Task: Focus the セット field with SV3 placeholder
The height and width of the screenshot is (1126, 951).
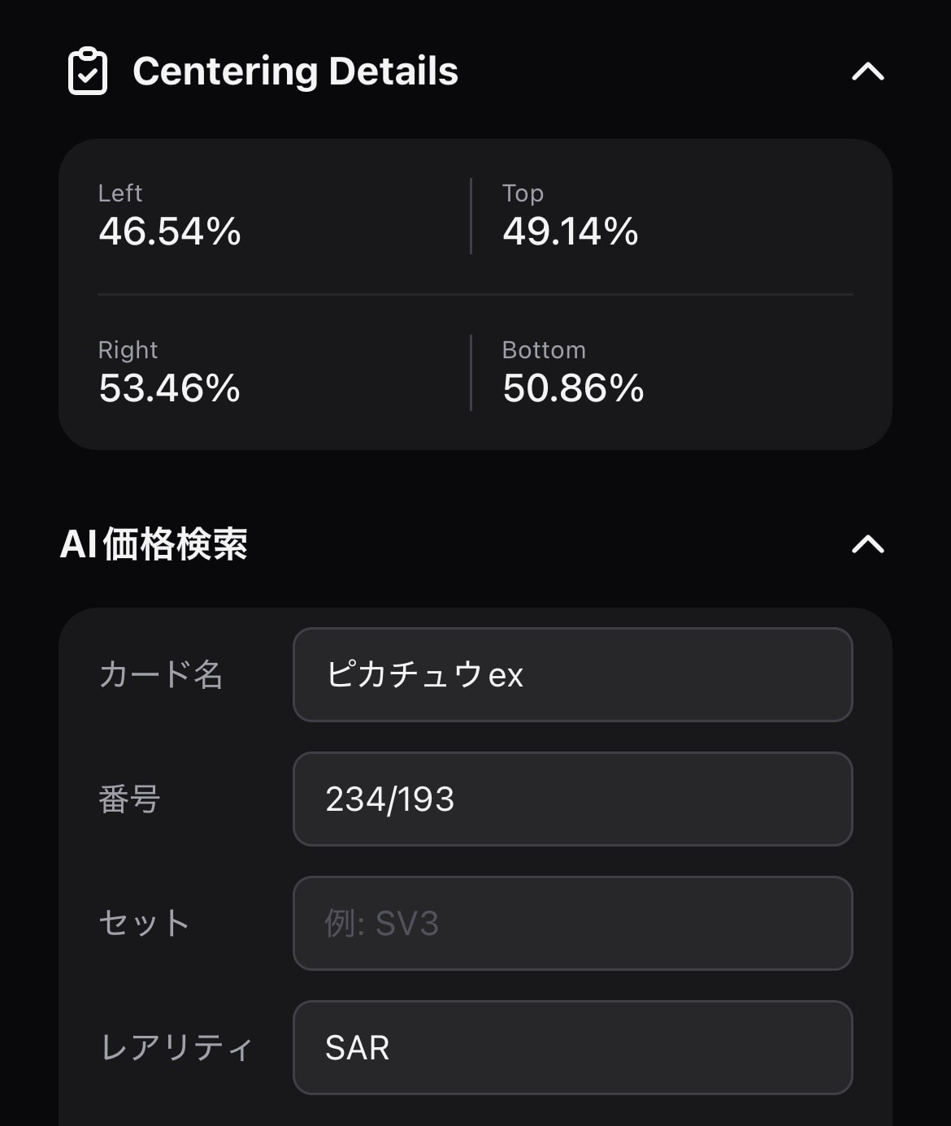Action: click(x=572, y=923)
